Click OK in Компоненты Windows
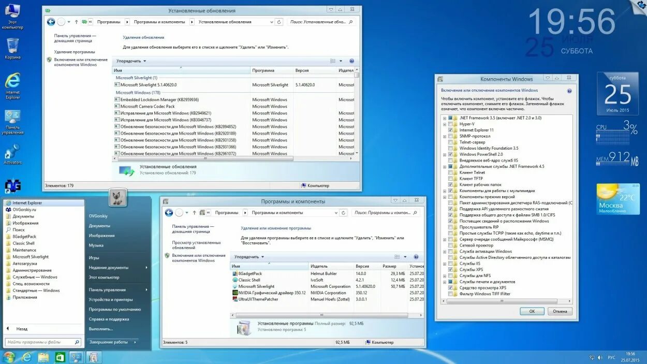 (532, 312)
